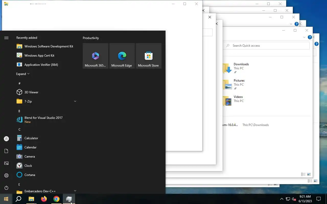Screen dimensions: 327x204
Task: Open Calendar app
Action: (x=46, y=147)
